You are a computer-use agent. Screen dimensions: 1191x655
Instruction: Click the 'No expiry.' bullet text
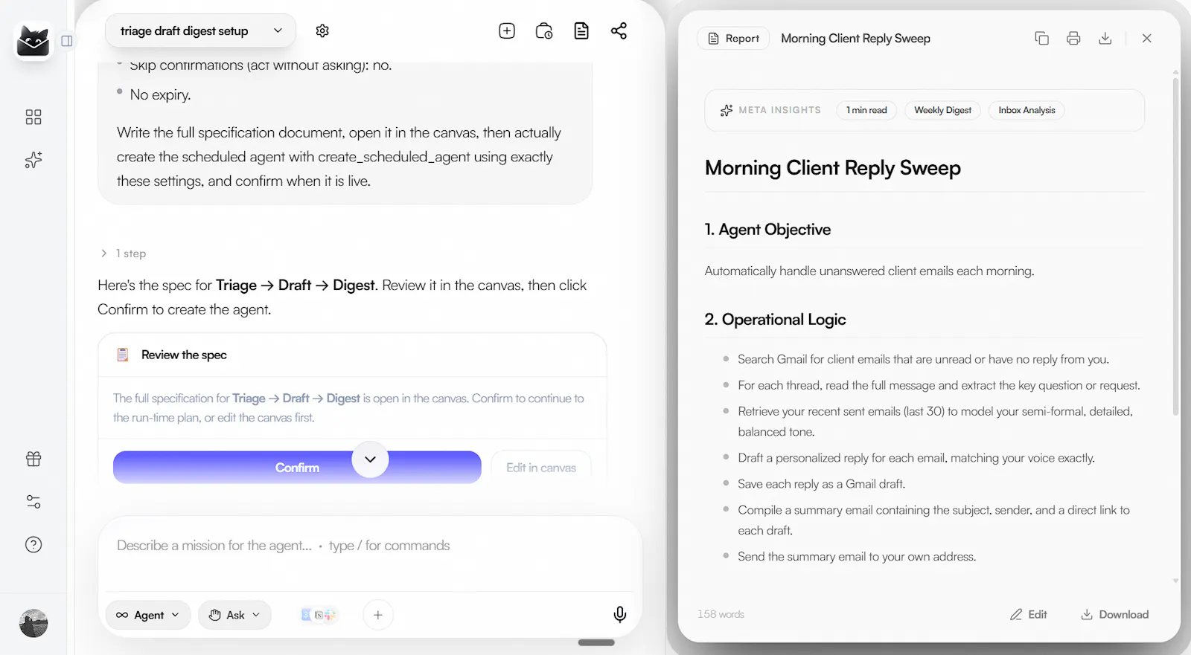pyautogui.click(x=160, y=94)
